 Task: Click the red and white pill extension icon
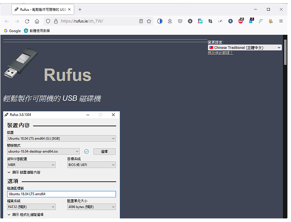coord(220,22)
